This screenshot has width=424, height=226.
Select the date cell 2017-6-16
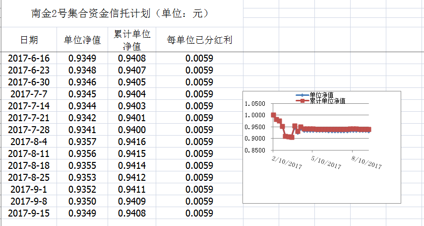(29, 58)
